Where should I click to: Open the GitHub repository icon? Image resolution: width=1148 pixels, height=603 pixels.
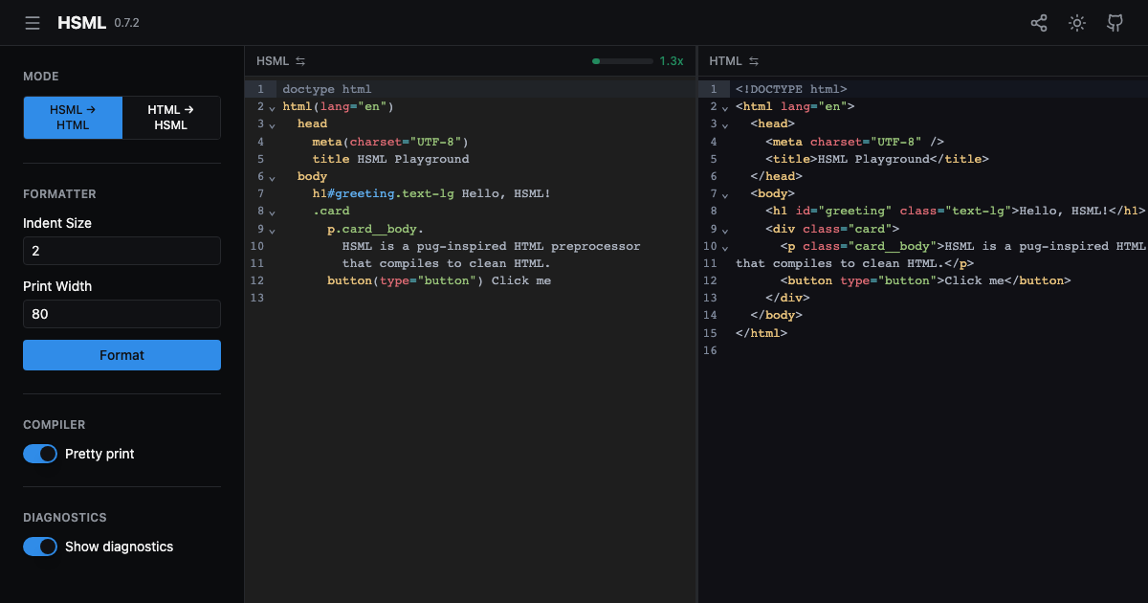1115,23
